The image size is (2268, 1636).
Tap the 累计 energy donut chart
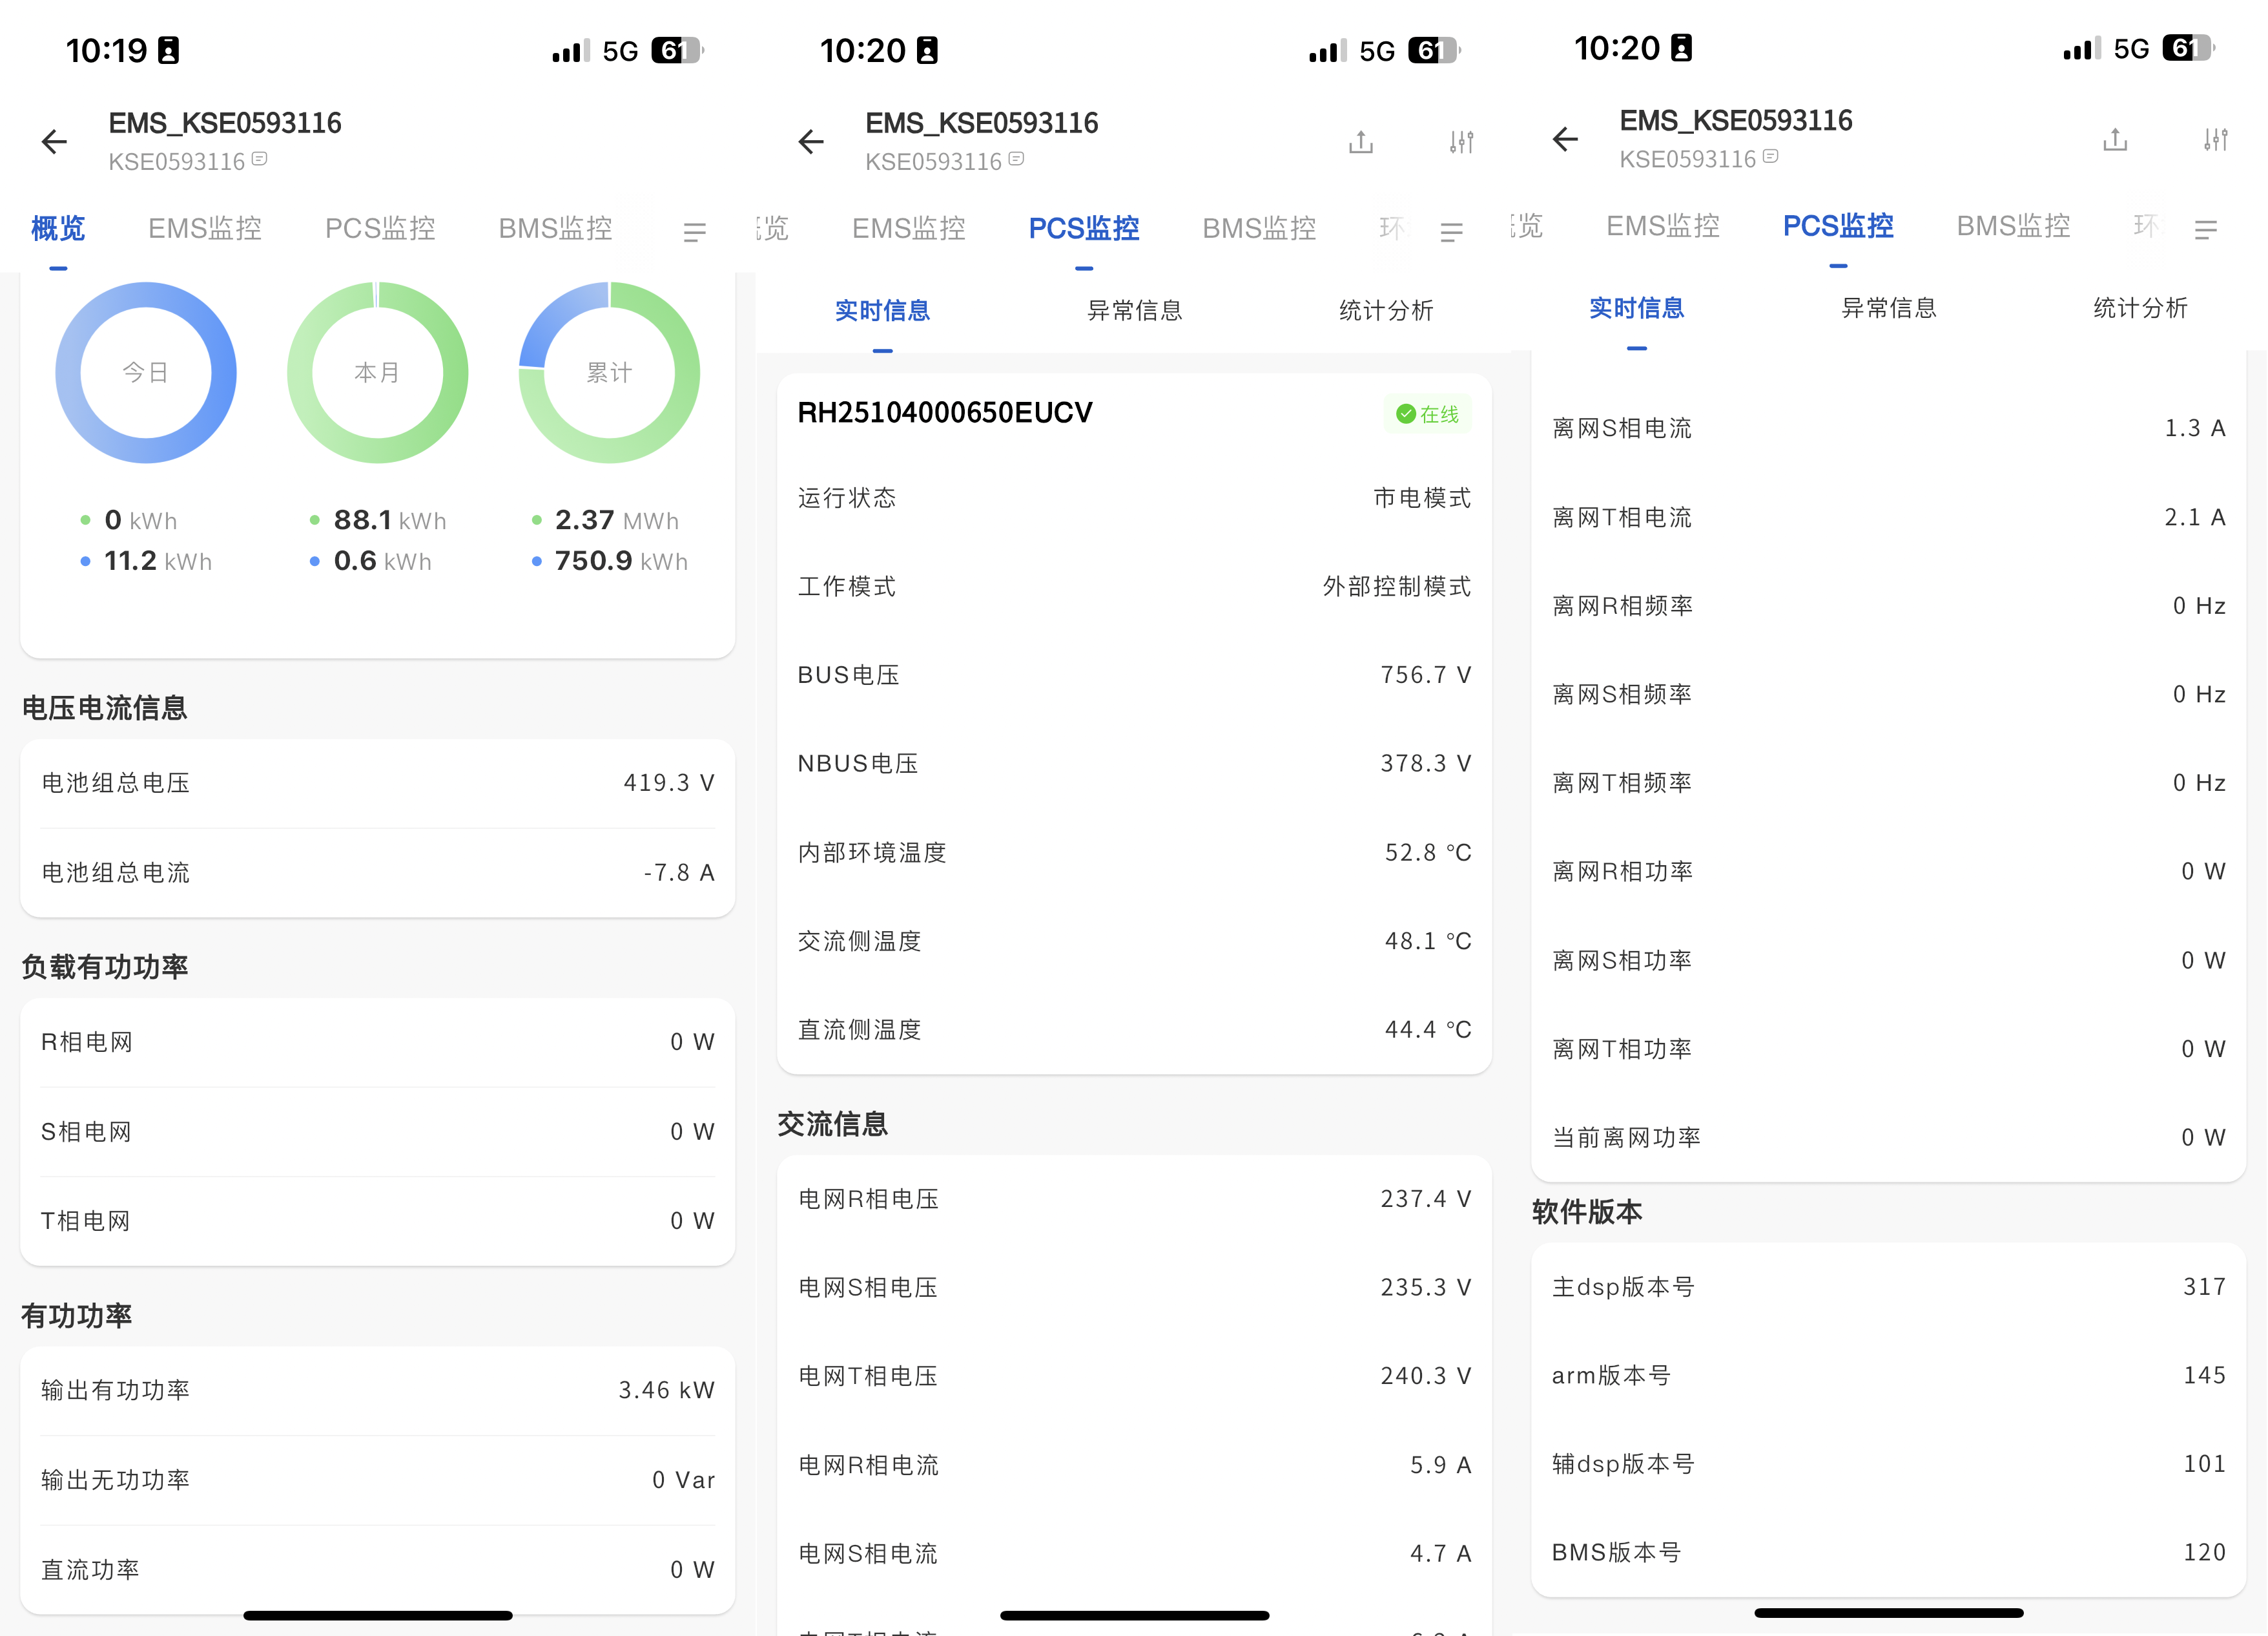(x=609, y=372)
